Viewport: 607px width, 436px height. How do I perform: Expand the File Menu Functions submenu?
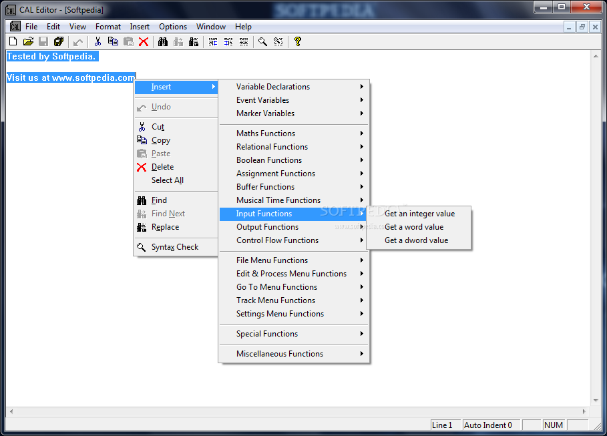point(294,260)
